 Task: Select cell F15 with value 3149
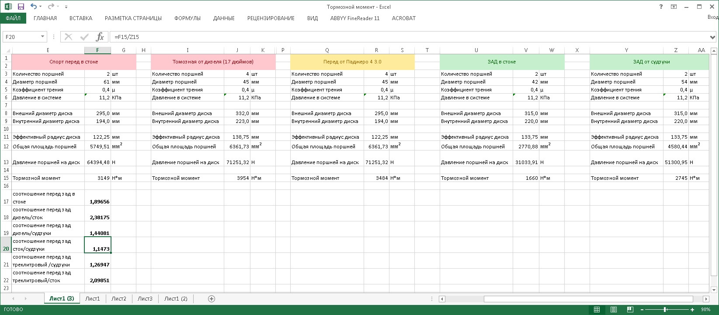pos(97,178)
